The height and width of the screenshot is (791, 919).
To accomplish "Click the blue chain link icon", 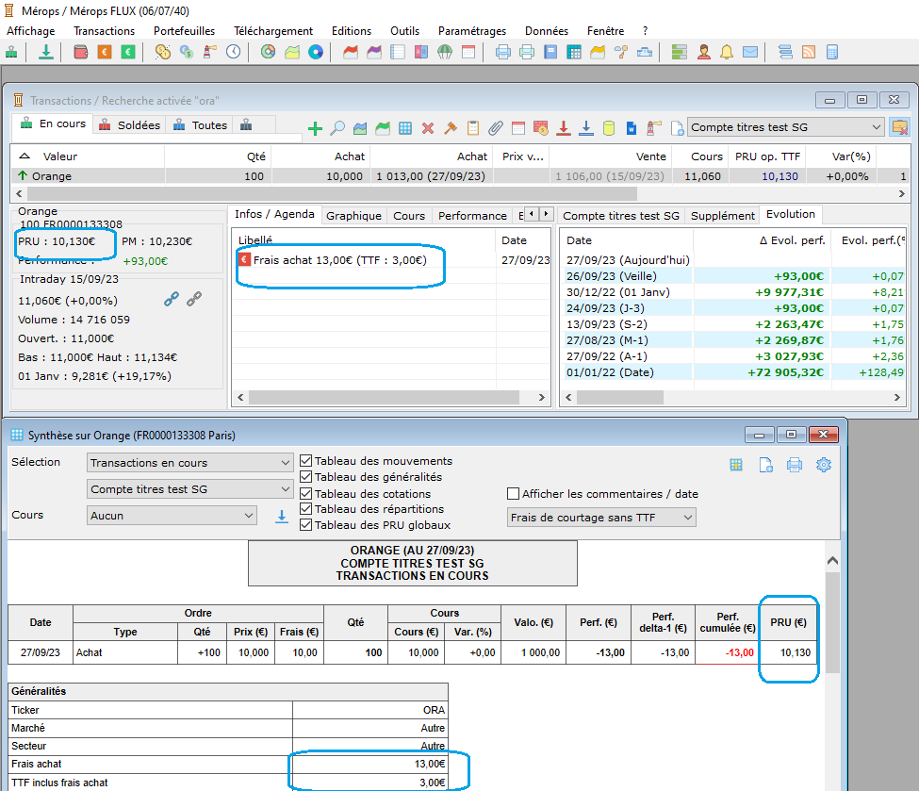I will [172, 300].
